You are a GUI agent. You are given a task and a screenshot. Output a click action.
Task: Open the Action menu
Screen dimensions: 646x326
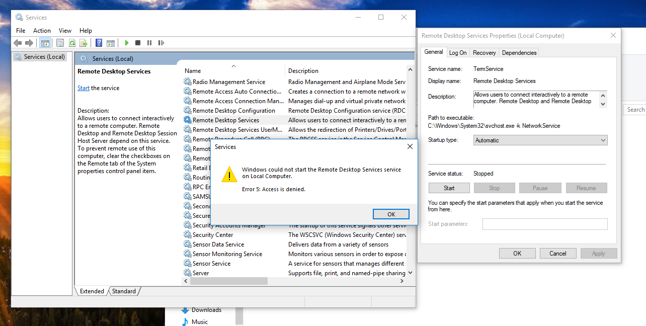tap(42, 31)
